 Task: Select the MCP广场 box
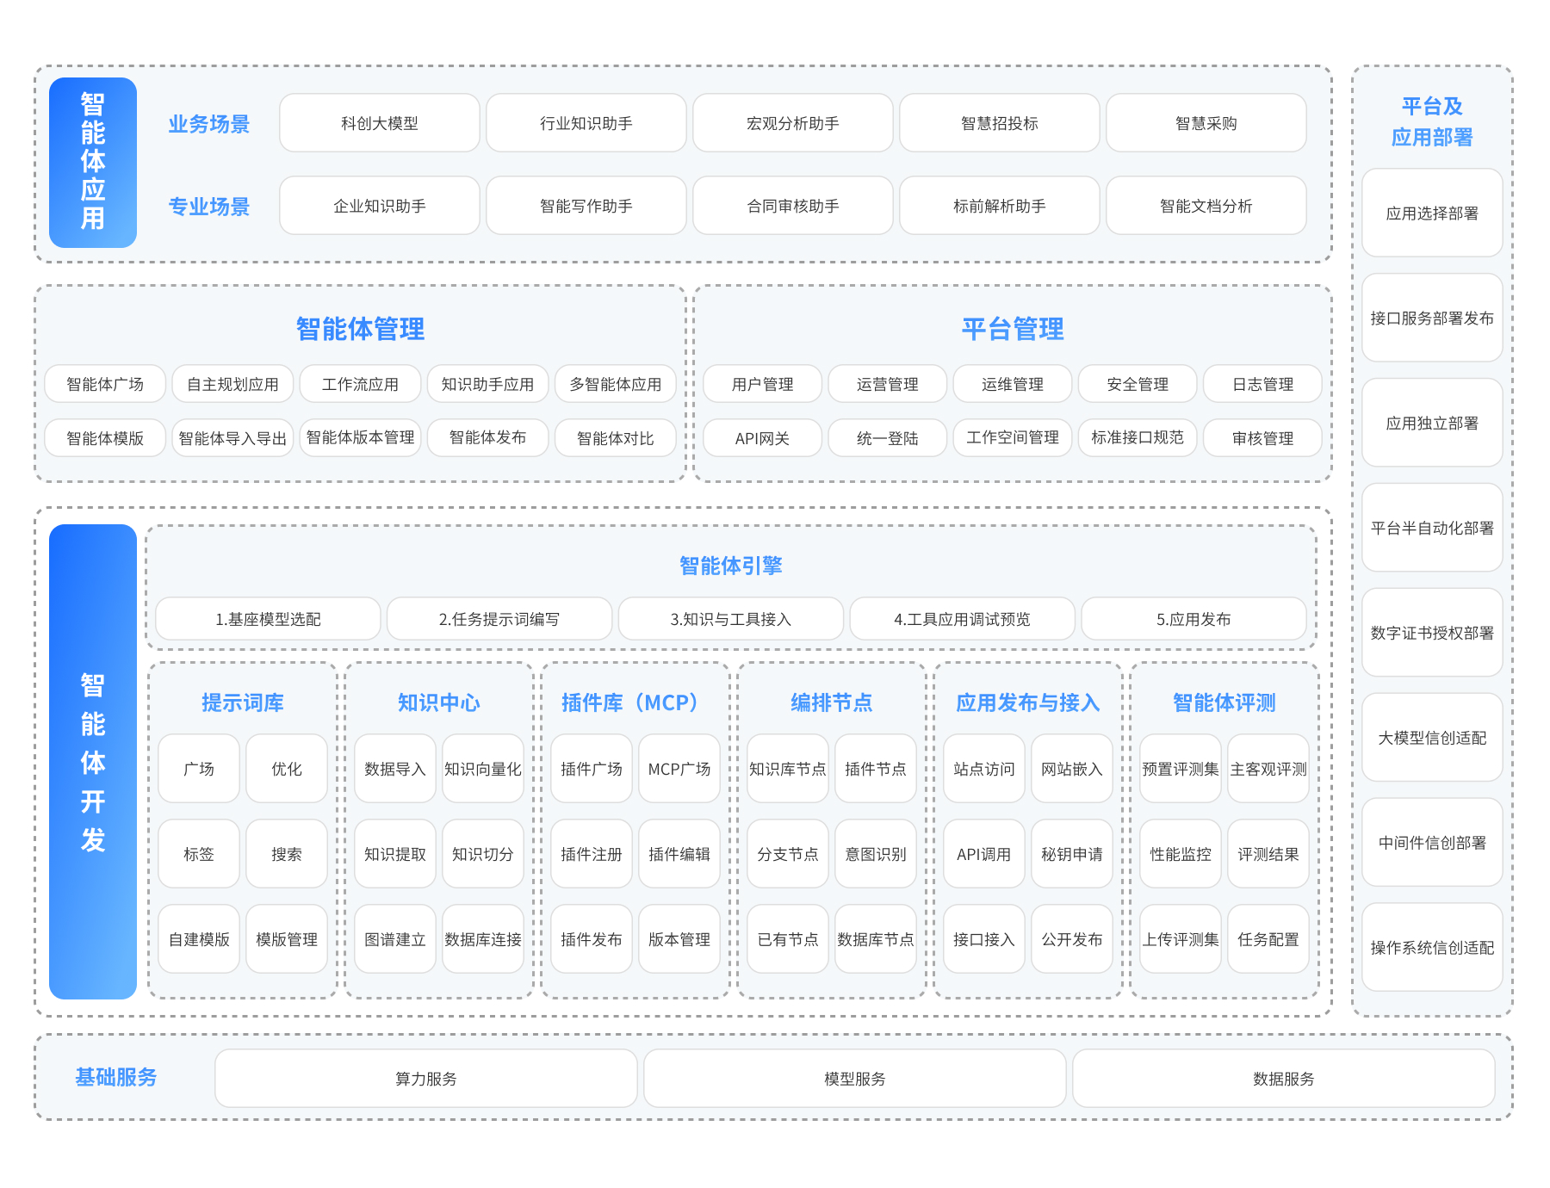pyautogui.click(x=679, y=769)
